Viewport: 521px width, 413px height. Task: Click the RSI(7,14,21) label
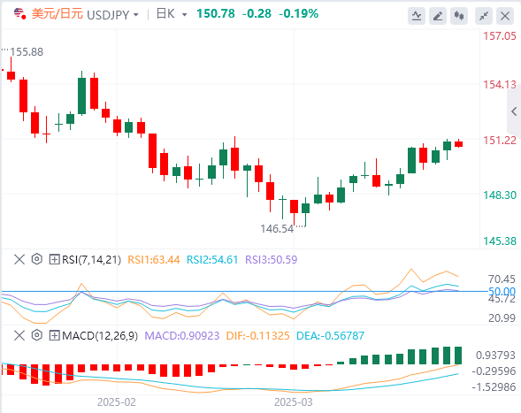pyautogui.click(x=91, y=259)
